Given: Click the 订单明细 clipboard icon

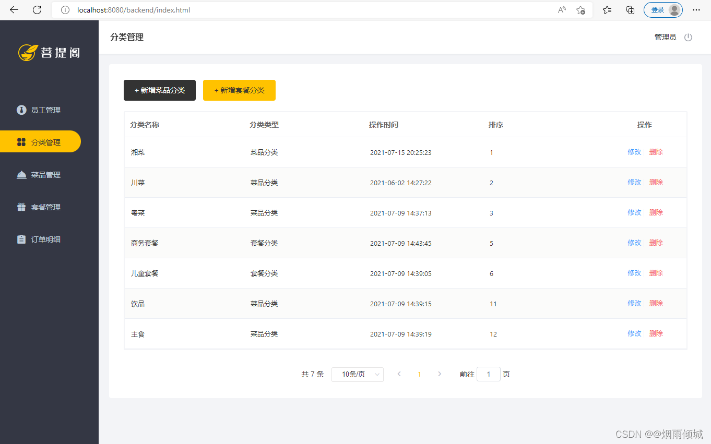Looking at the screenshot, I should click(x=21, y=239).
